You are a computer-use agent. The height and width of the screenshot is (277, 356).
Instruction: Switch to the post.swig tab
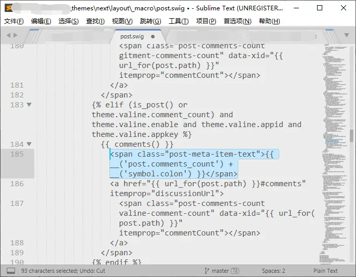[132, 37]
